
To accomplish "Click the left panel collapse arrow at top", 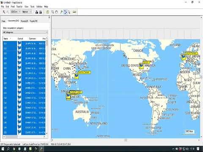I will pyautogui.click(x=49, y=17).
